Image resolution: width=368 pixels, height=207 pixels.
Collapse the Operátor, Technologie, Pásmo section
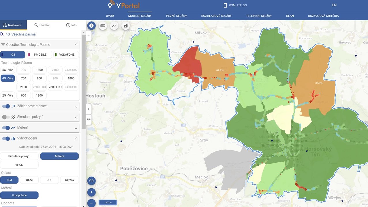tap(76, 44)
